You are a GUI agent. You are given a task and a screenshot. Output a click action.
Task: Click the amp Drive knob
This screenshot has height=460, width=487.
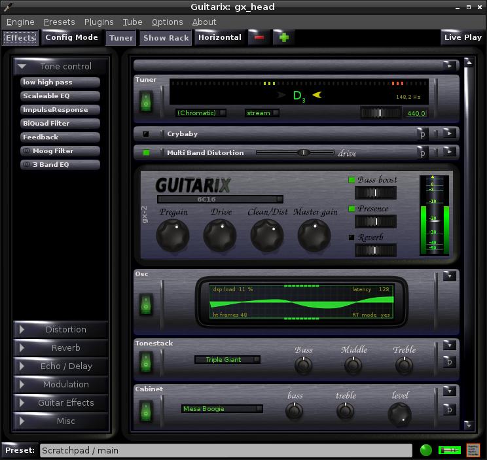click(x=220, y=236)
